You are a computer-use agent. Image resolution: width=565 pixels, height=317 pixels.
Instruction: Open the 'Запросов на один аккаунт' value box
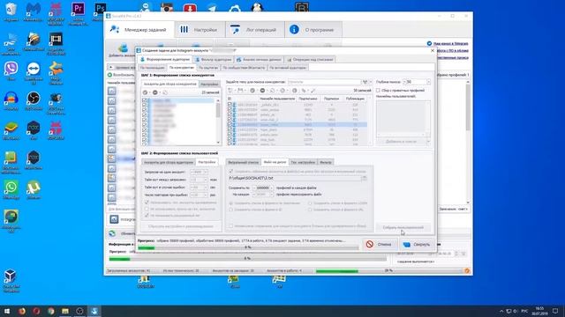(x=199, y=172)
